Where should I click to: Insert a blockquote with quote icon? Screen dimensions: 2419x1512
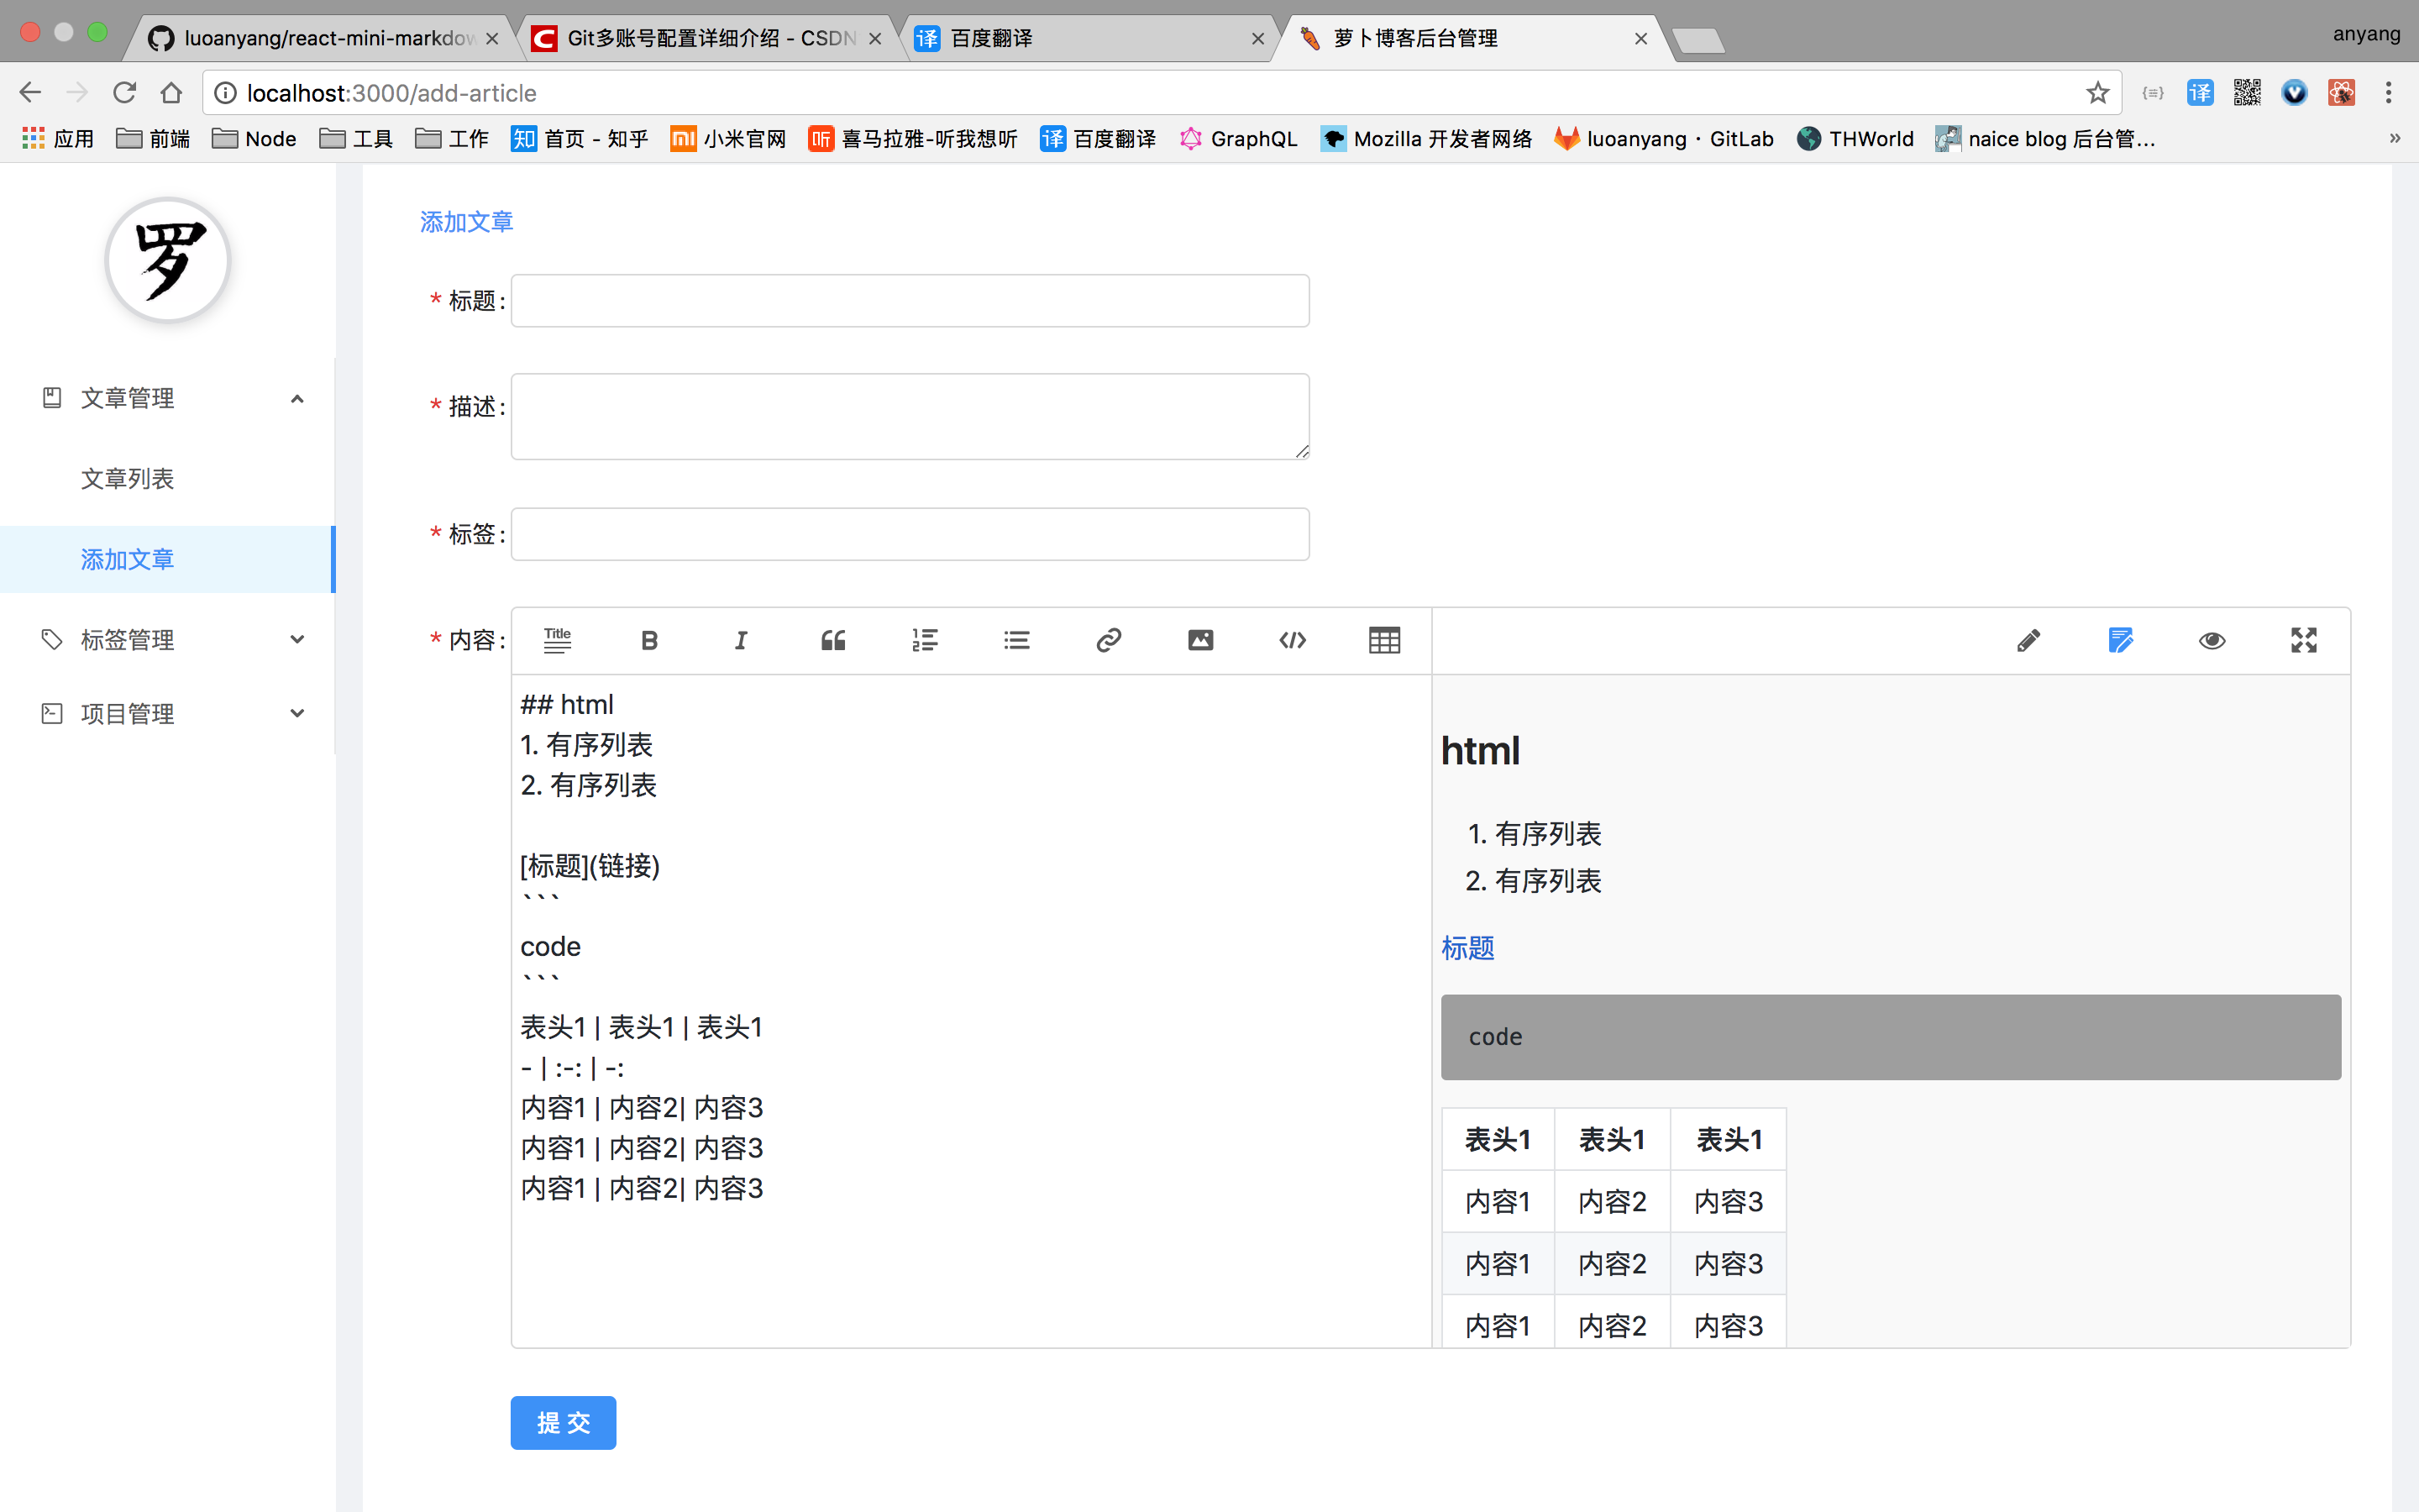[832, 640]
